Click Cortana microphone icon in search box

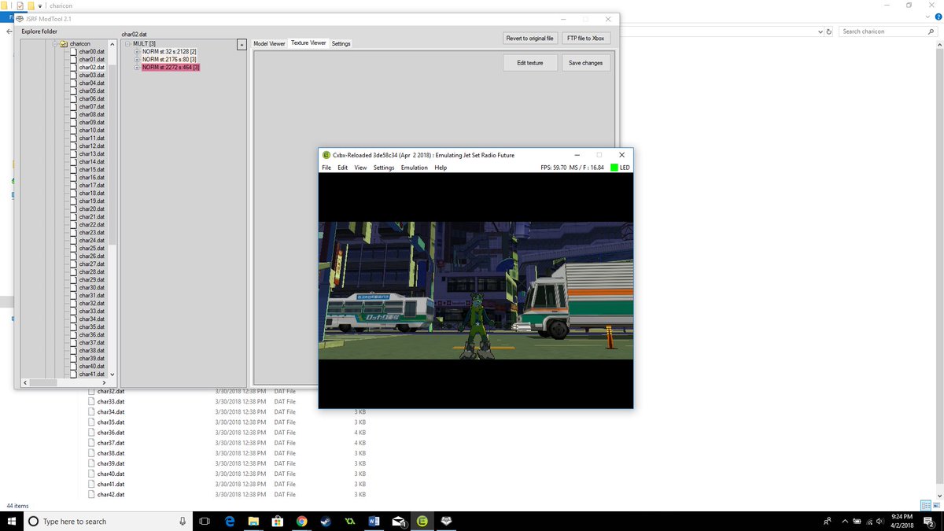coord(183,521)
